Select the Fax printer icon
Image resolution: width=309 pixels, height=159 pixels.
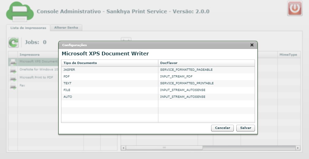coord(13,86)
